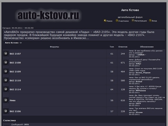The image size is (168, 126).
Task: Open the ВАЗ 2106 forum
Action: point(15,112)
